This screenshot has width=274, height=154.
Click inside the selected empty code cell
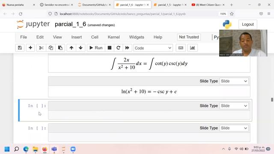pyautogui.click(x=149, y=115)
